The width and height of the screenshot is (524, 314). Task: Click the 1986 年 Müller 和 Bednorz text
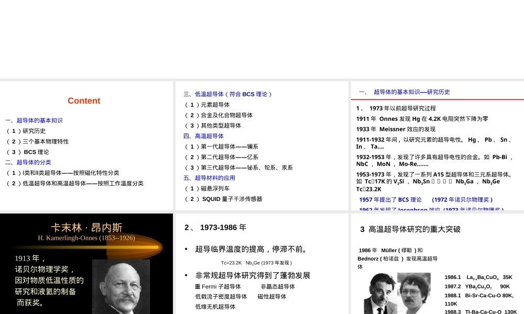coord(397,259)
